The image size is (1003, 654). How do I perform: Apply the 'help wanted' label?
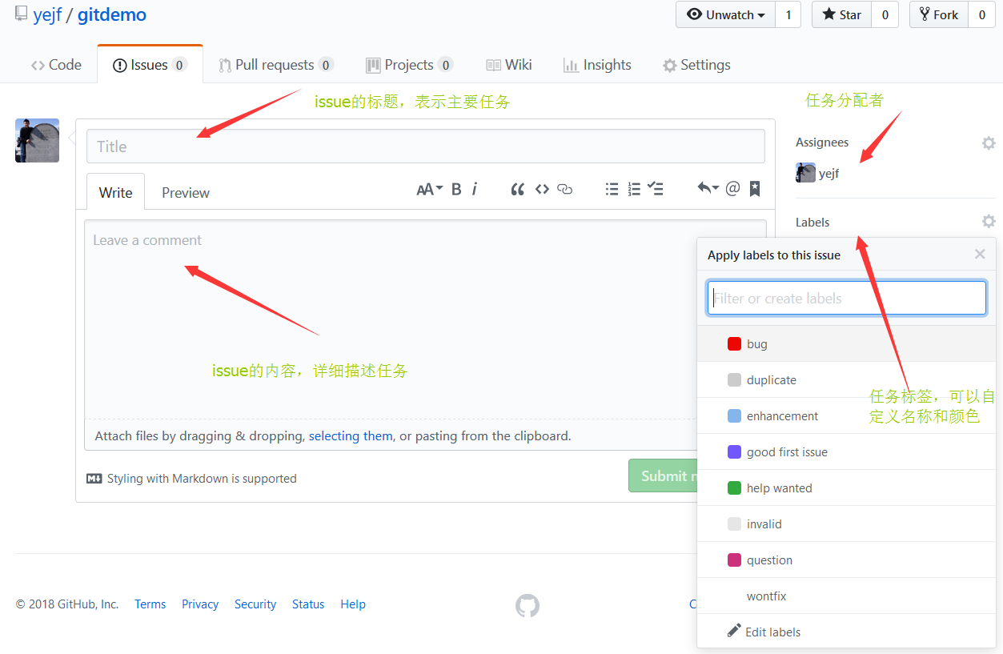pos(847,488)
